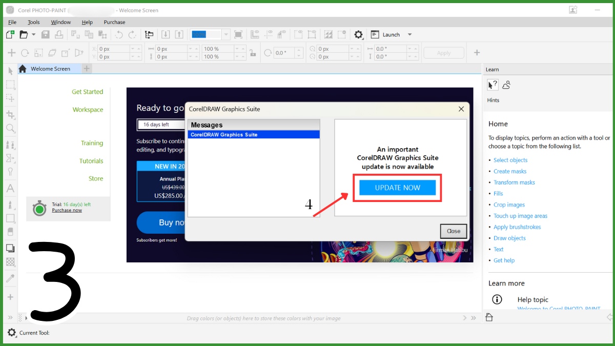Open the File menu
Viewport: 615px width, 346px height.
[12, 22]
